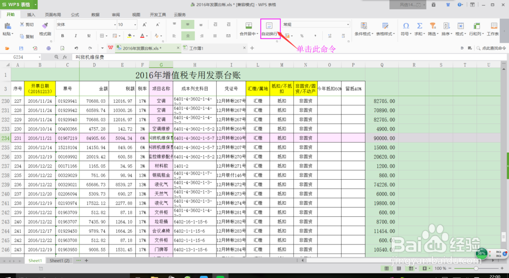Toggle top vertical alignment
Image resolution: width=509 pixels, height=278 pixels.
click(x=174, y=24)
